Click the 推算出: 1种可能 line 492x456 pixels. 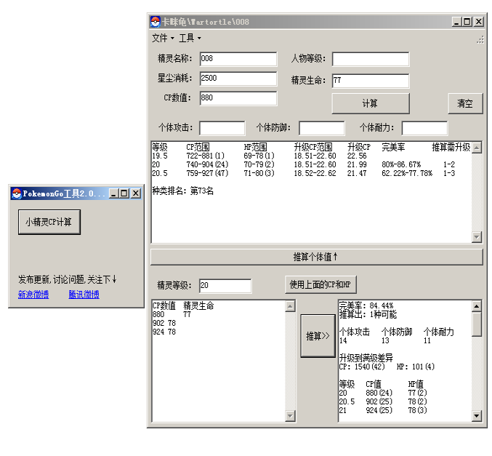368,314
